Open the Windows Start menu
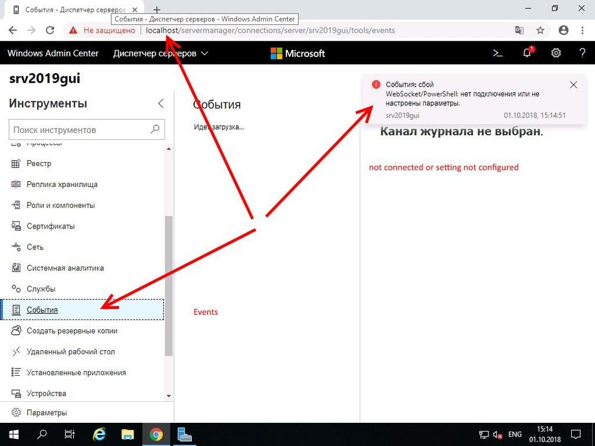Viewport: 595px width, 446px height. (x=13, y=435)
